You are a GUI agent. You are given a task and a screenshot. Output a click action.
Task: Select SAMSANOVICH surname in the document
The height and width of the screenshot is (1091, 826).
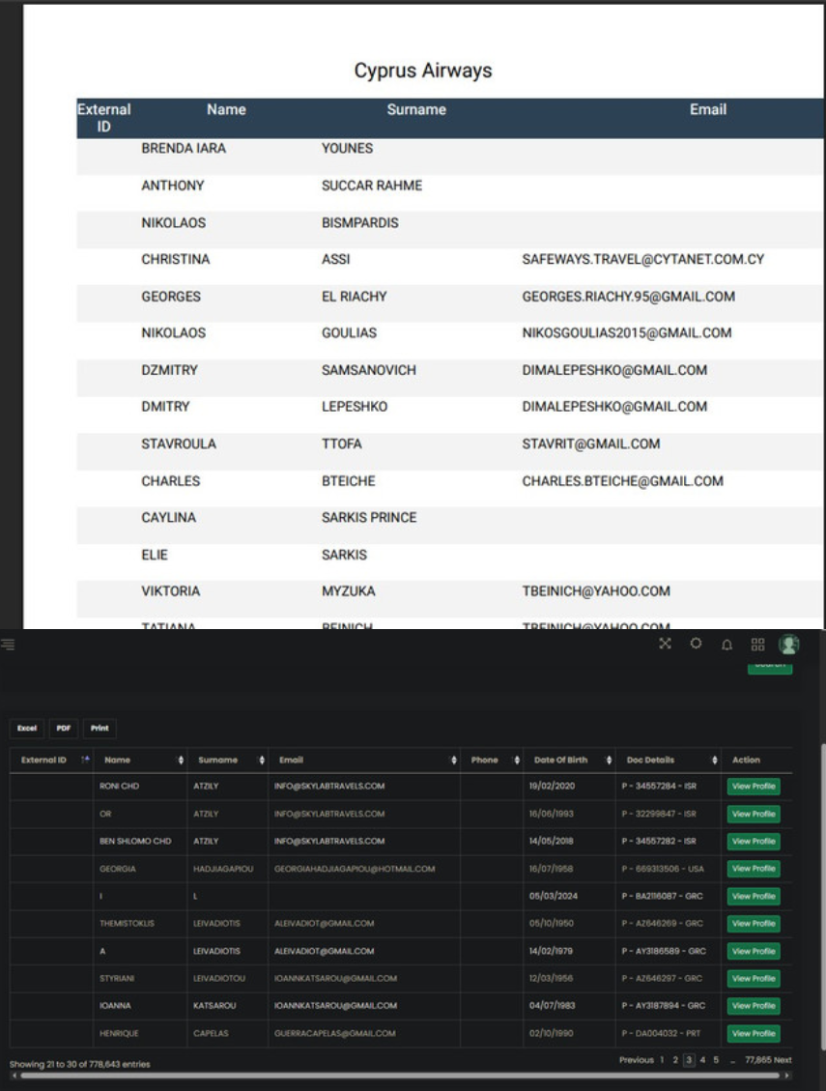tap(369, 370)
